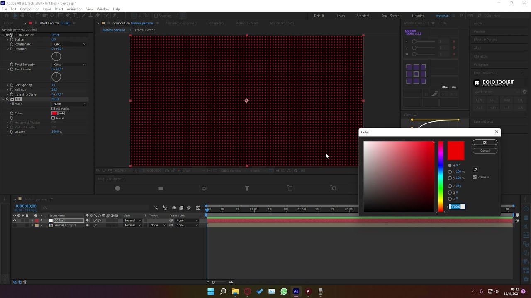Select the H hue radio button

(x=450, y=166)
